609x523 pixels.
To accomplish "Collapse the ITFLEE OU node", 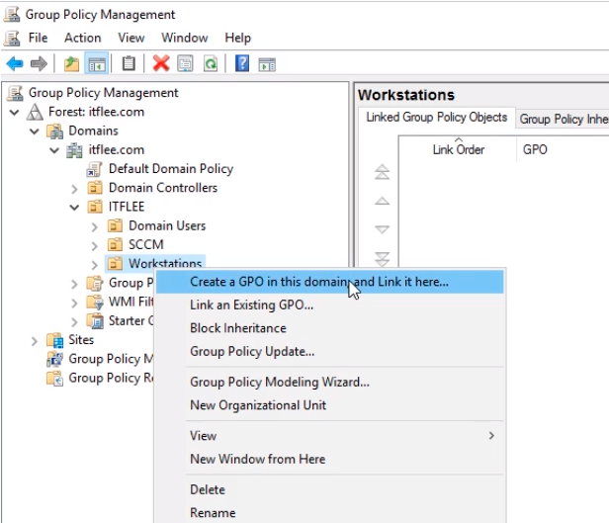I will pyautogui.click(x=74, y=208).
